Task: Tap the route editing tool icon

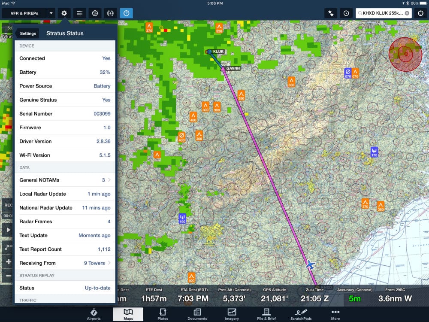Action: 8,247
